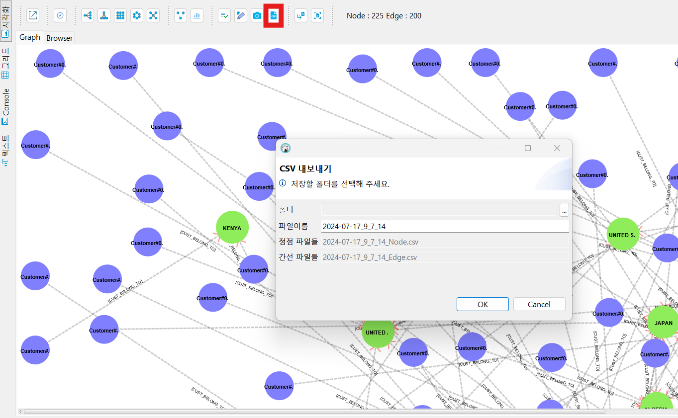
Task: Click the empty 폴더 path field
Action: (439, 210)
